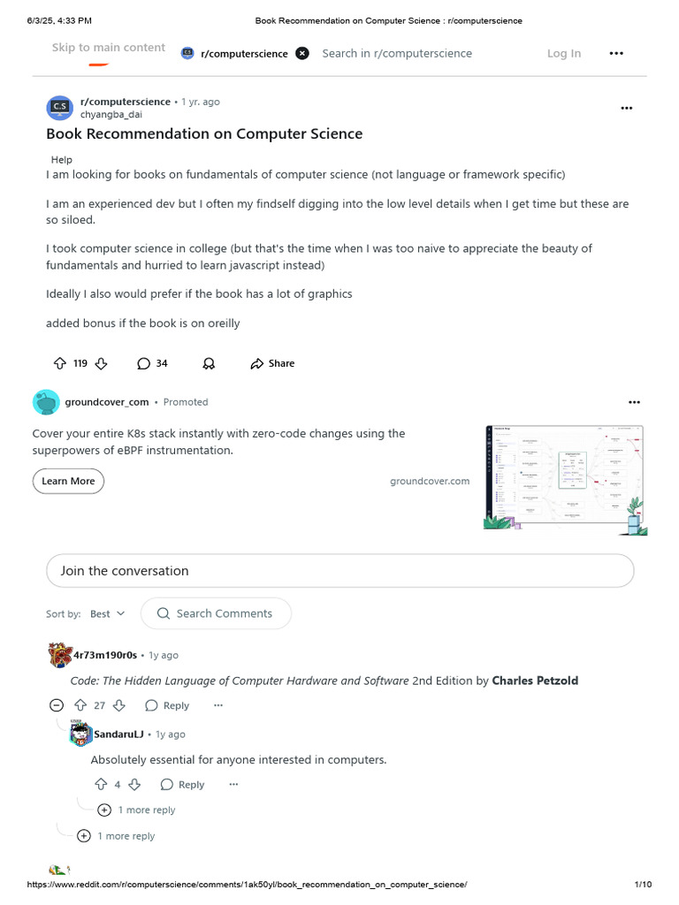Viewport: 679px width, 905px height.
Task: Click the Log In button
Action: pyautogui.click(x=564, y=53)
